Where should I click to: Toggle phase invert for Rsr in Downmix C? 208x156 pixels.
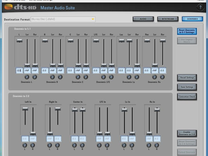click(x=86, y=77)
